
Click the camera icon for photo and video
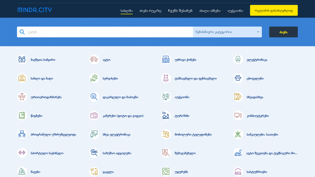click(94, 115)
